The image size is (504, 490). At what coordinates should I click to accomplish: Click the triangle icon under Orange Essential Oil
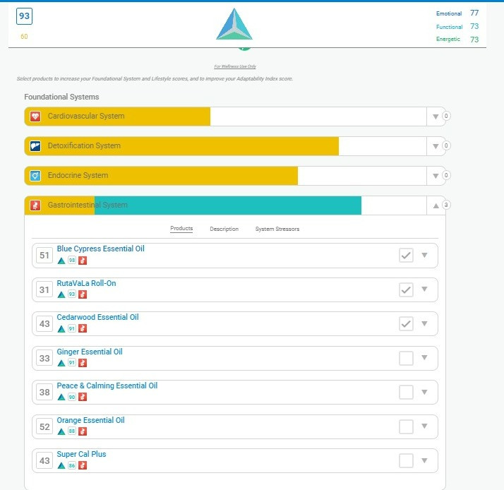61,431
